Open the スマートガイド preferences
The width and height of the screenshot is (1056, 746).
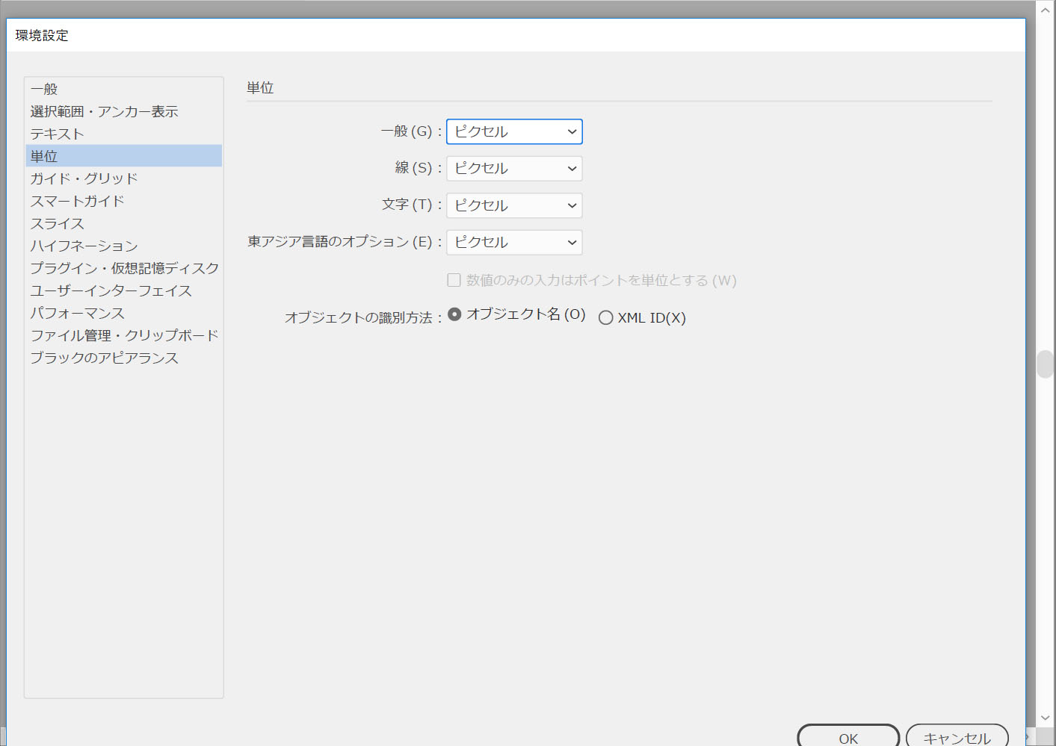[77, 202]
